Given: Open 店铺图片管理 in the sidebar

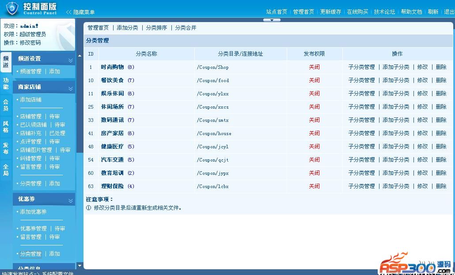Looking at the screenshot, I should click(x=36, y=150).
